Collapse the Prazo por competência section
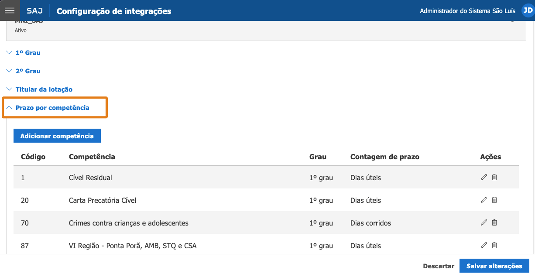 coord(48,108)
